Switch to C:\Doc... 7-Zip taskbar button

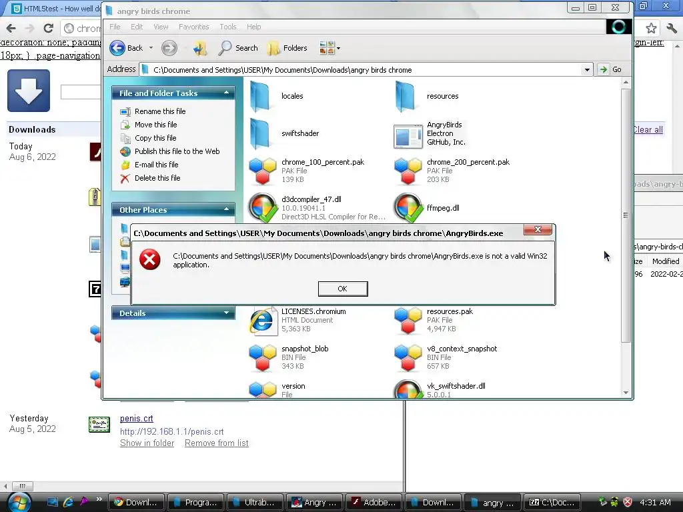click(x=552, y=503)
